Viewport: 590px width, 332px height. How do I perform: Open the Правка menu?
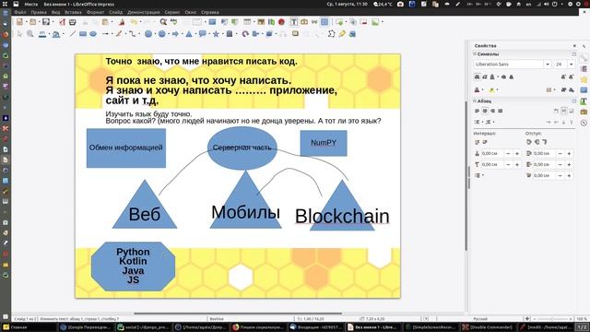[39, 12]
